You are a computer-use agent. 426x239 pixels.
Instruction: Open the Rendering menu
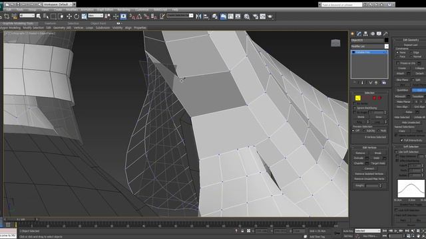[124, 10]
